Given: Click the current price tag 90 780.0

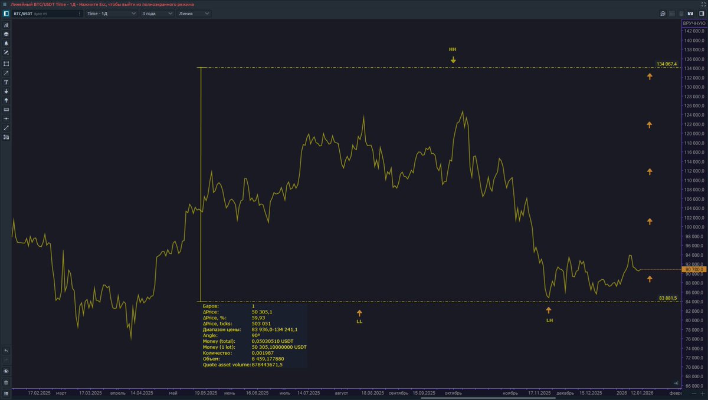Looking at the screenshot, I should [x=694, y=270].
